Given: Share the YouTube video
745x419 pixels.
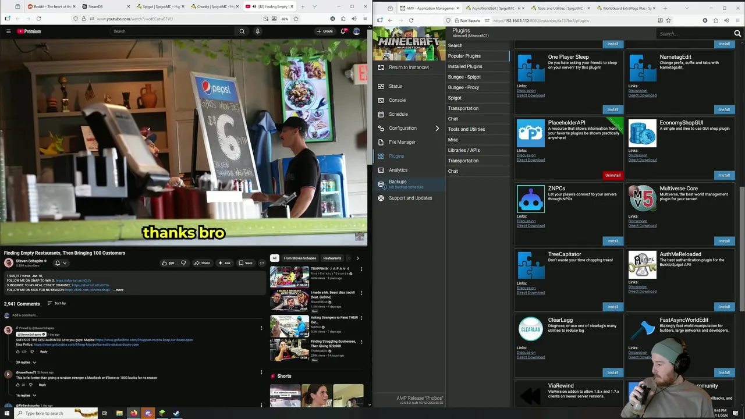Looking at the screenshot, I should coord(202,263).
